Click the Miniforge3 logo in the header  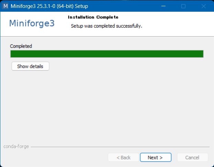click(x=32, y=23)
